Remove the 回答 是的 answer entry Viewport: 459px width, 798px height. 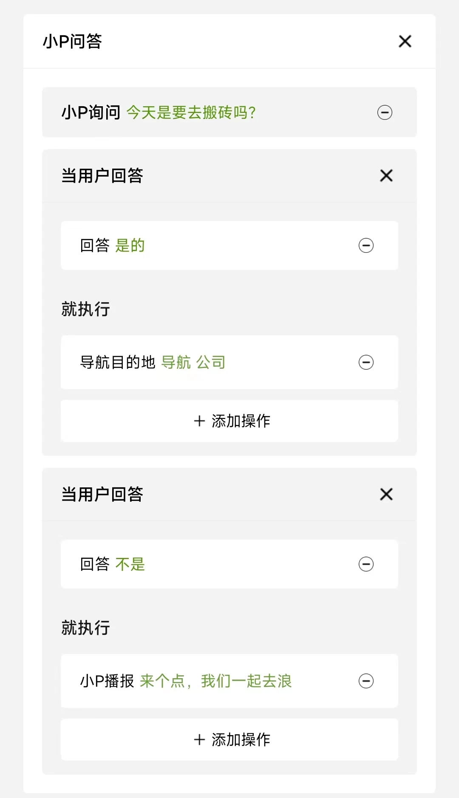pos(366,246)
